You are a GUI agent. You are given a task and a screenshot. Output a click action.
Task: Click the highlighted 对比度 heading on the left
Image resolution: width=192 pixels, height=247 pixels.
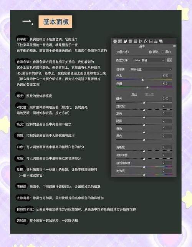coord(22,107)
